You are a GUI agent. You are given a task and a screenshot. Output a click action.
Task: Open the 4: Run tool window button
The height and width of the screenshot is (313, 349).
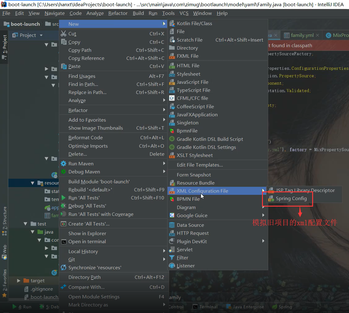(x=22, y=307)
